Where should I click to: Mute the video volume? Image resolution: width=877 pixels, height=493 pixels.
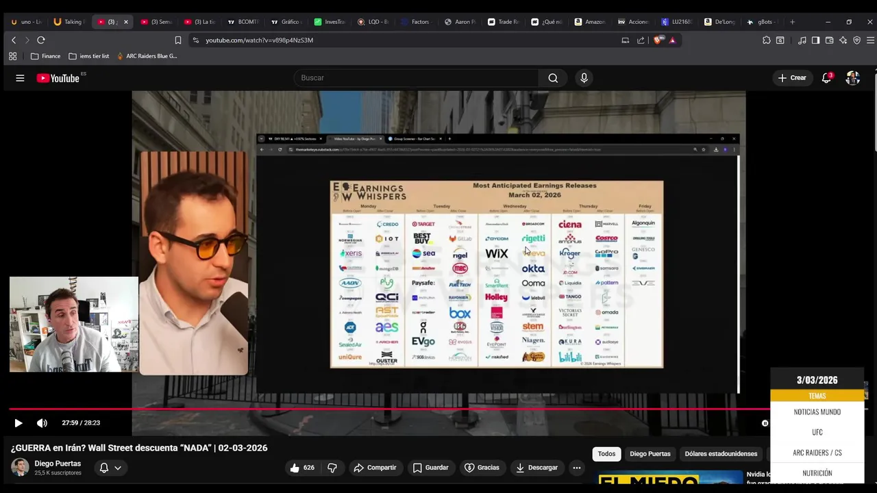[42, 423]
